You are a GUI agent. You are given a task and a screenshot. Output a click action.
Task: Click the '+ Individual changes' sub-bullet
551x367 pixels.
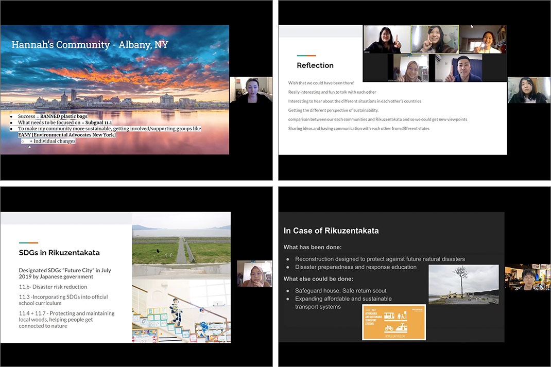53,141
